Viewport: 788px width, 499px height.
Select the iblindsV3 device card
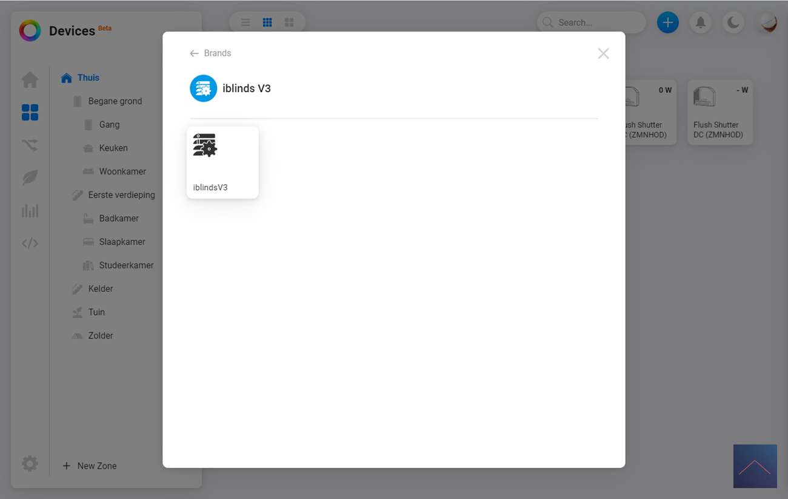click(222, 162)
